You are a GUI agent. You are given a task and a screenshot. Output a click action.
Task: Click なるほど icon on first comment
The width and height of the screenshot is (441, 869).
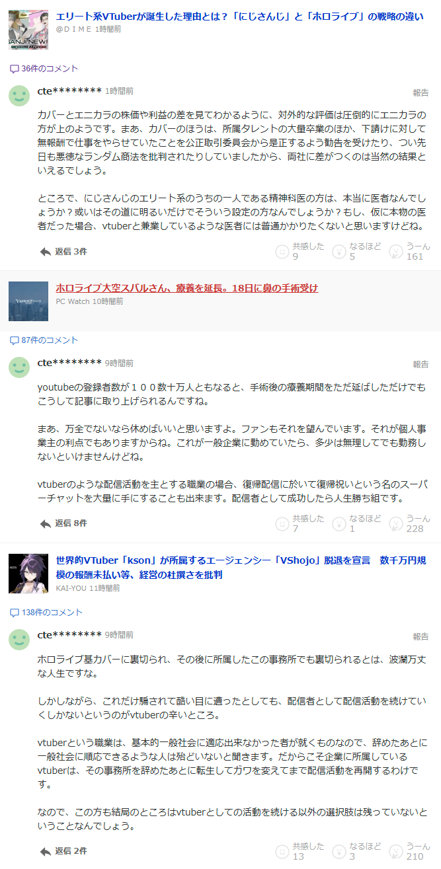(x=339, y=252)
